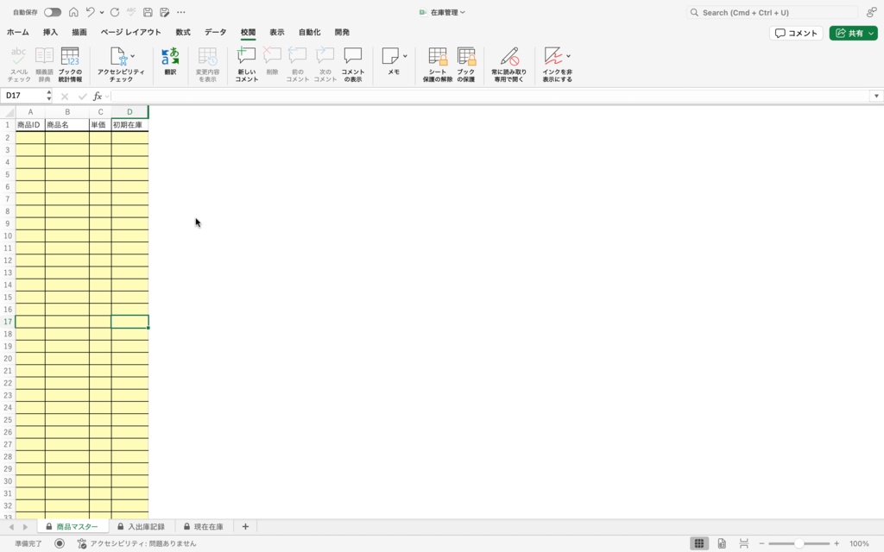This screenshot has width=884, height=552.
Task: Open the 挿入 ribbon tab
Action: coord(50,32)
